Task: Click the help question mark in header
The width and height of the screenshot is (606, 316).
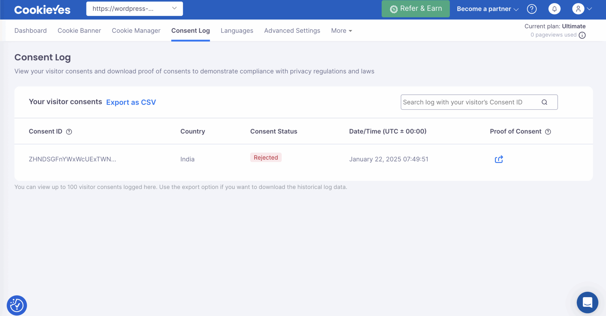Action: pos(532,9)
